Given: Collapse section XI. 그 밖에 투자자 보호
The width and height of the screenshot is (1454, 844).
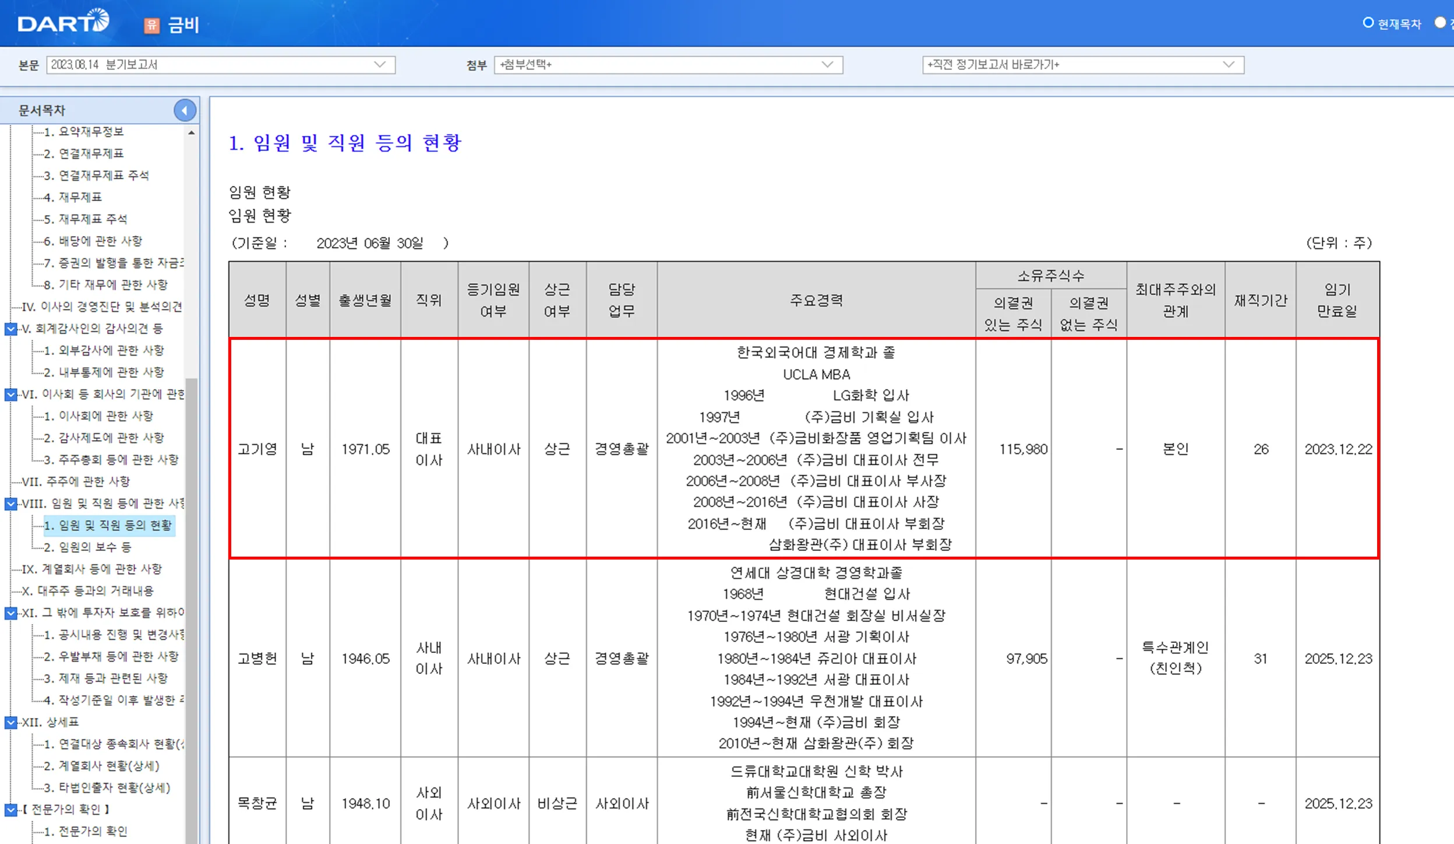Looking at the screenshot, I should point(10,613).
